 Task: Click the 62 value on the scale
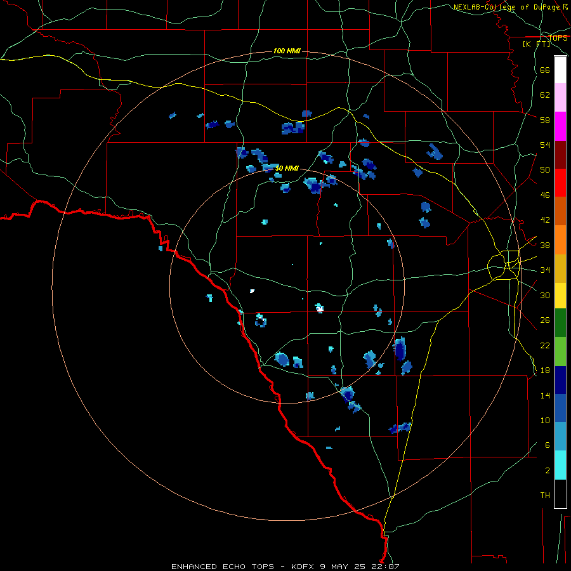coord(545,95)
